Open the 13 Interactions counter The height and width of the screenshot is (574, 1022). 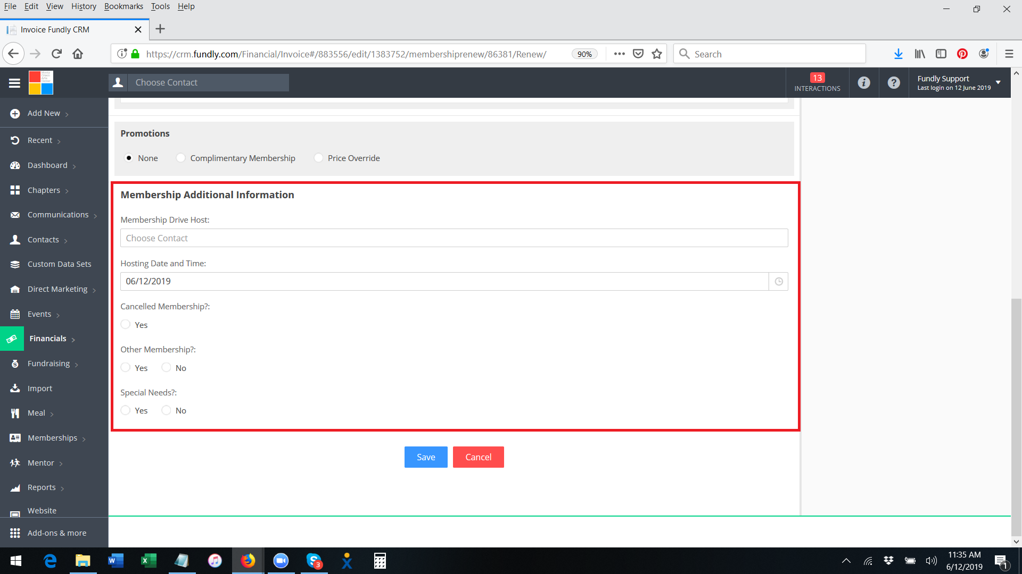click(817, 82)
